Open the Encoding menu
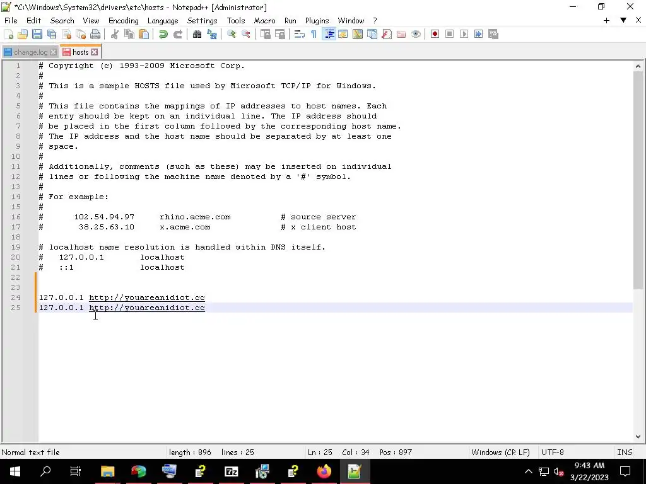 tap(124, 21)
